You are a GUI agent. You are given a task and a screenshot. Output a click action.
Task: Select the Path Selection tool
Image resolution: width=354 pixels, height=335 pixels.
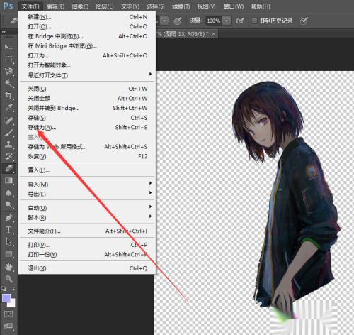click(8, 242)
